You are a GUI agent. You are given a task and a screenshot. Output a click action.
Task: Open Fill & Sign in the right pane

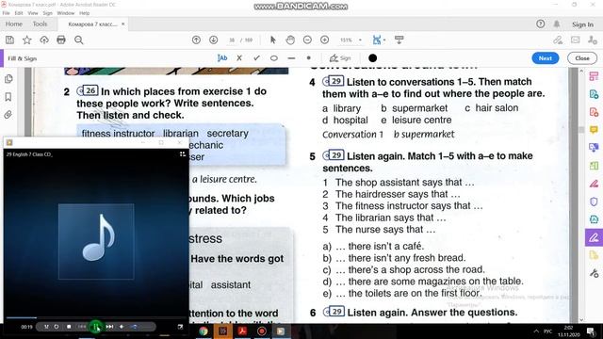coord(594,237)
